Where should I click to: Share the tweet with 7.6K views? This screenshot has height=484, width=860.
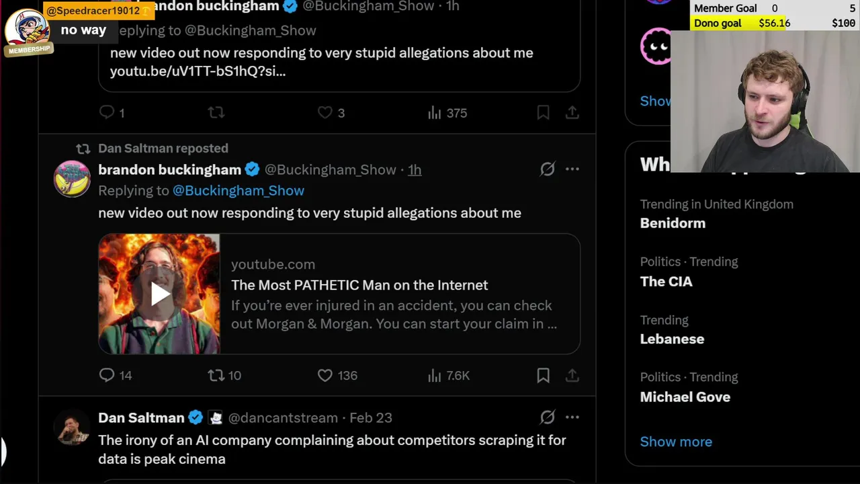click(572, 375)
